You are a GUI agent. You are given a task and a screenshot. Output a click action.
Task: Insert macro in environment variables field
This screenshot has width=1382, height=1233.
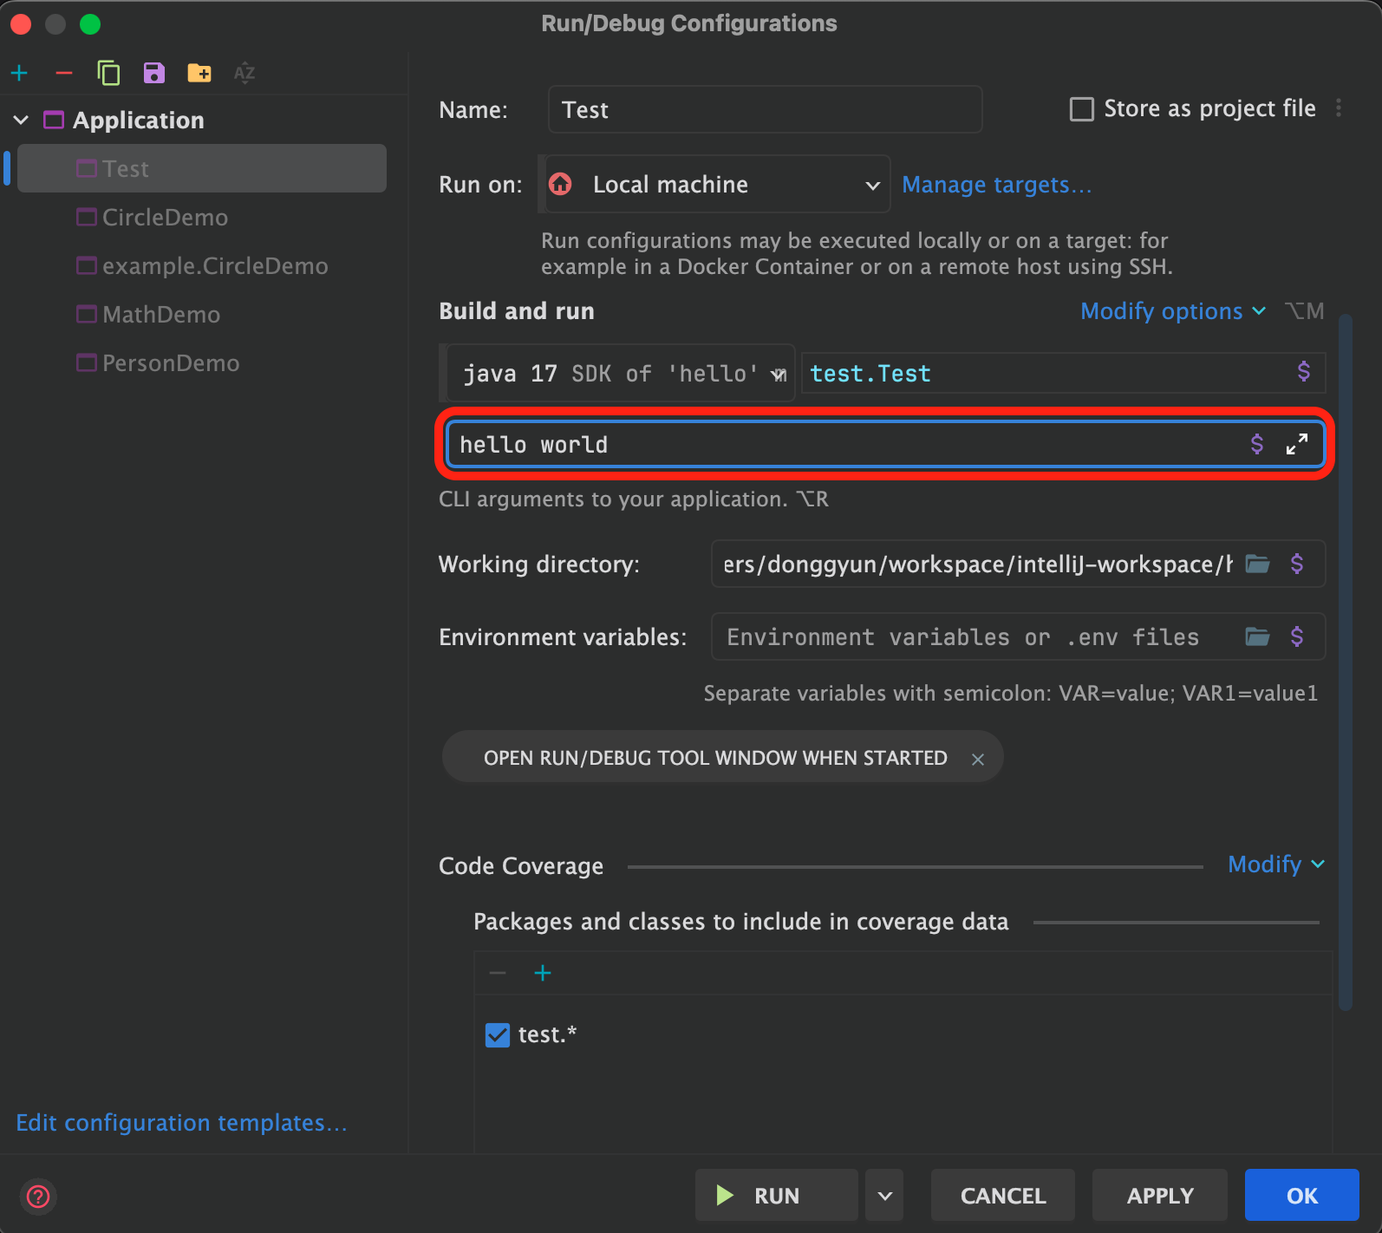click(1297, 637)
